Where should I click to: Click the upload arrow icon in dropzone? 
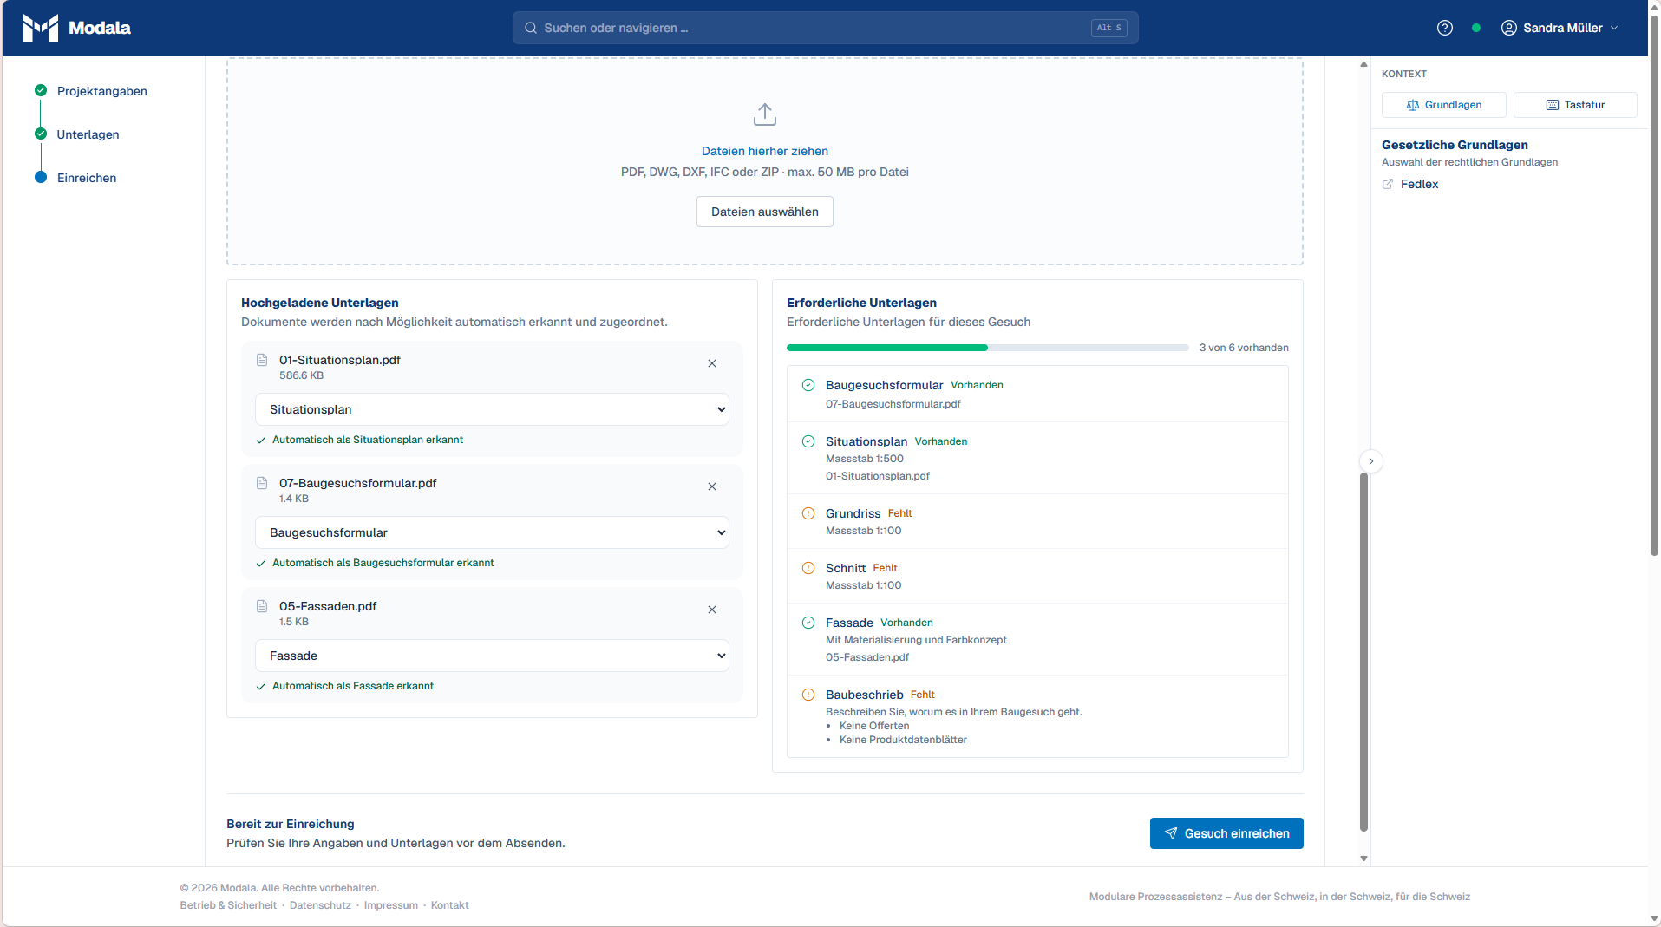pyautogui.click(x=765, y=114)
